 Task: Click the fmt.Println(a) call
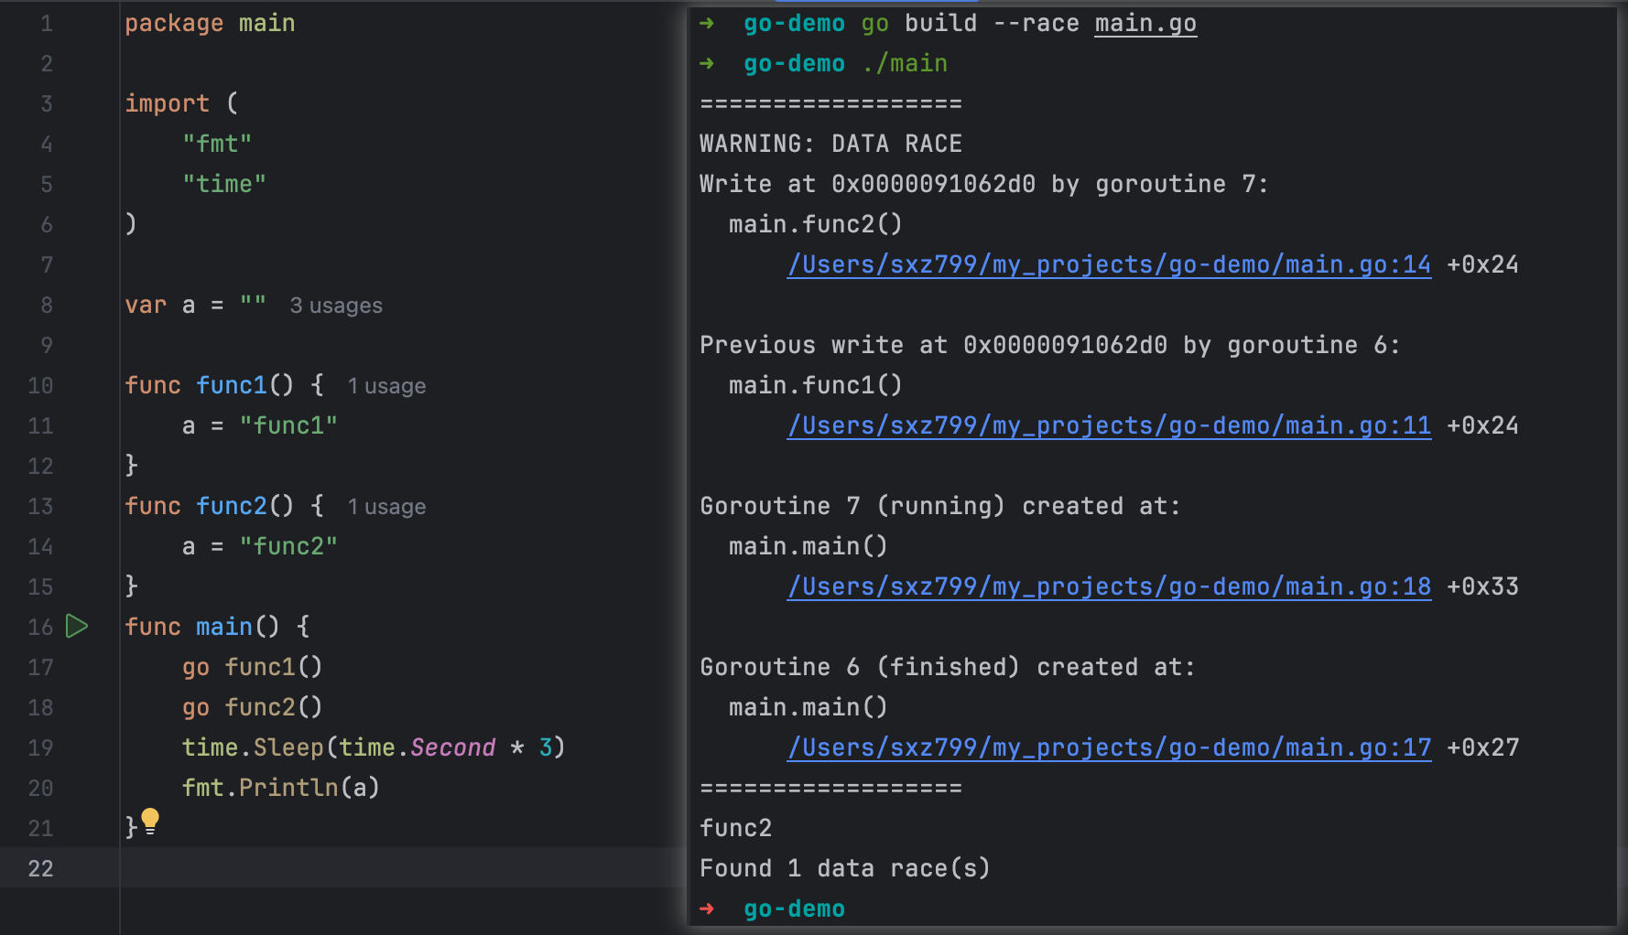280,789
